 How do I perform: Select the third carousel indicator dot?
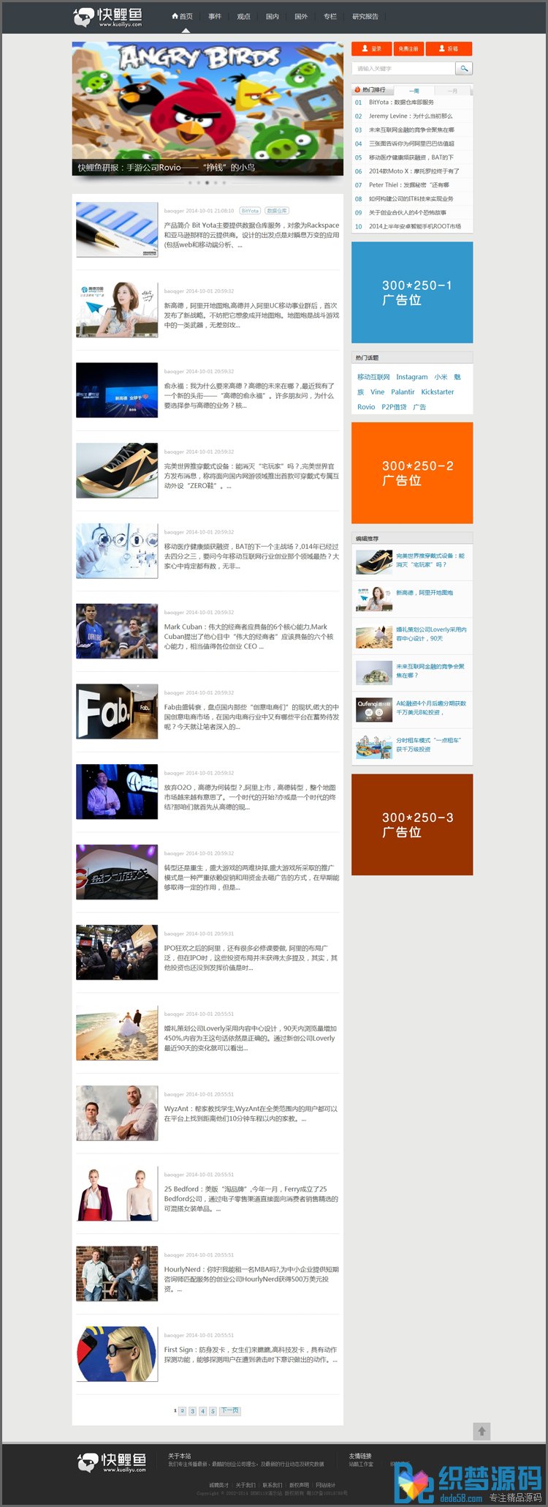[x=207, y=182]
